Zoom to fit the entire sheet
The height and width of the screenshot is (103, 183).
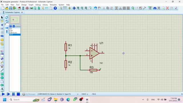(x=86, y=8)
